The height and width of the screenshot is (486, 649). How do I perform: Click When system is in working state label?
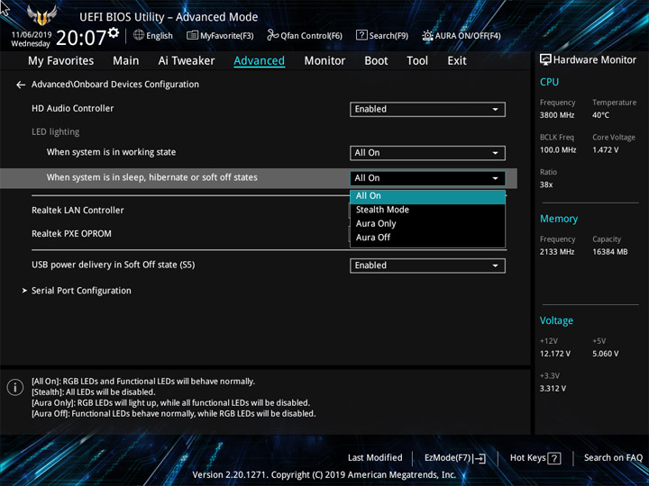pyautogui.click(x=111, y=152)
